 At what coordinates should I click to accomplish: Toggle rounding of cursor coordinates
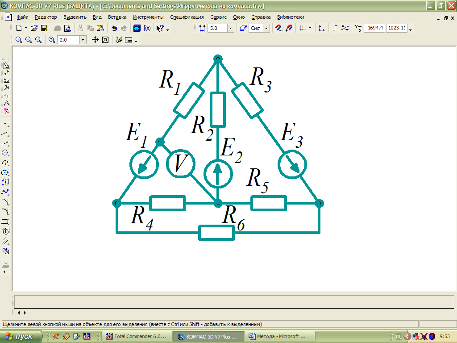(x=345, y=28)
